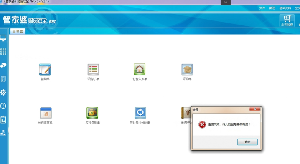Viewport: 300px width, 164px height.
Task: Select the clipboard chart sidebar icon
Action: [3, 120]
